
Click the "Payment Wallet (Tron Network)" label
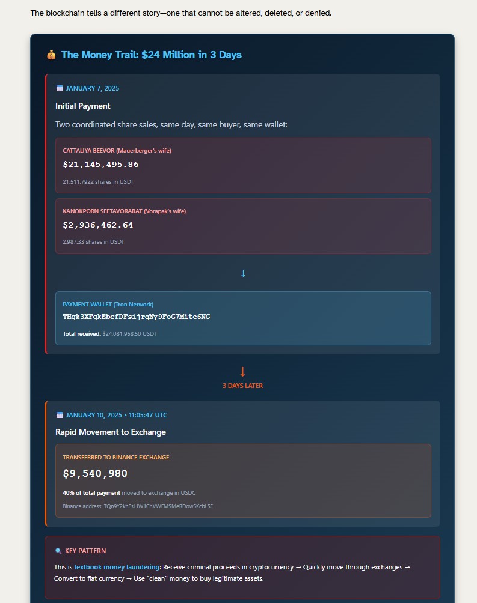[x=108, y=305]
